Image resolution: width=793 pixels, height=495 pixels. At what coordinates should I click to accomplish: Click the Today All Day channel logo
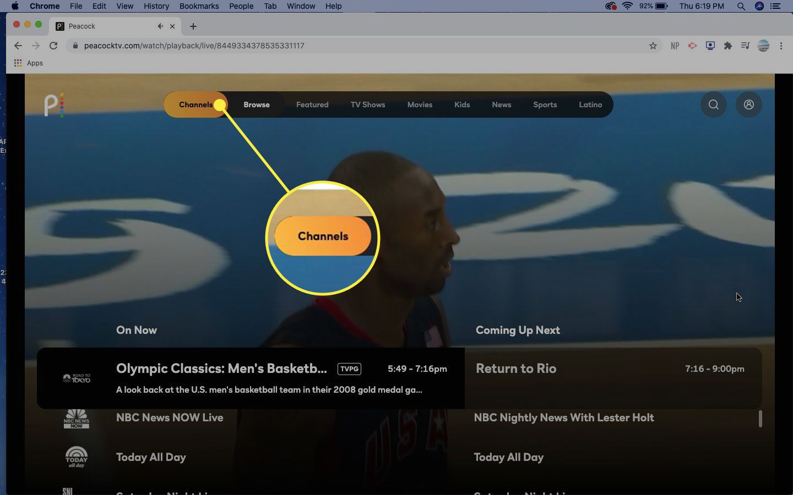[77, 457]
